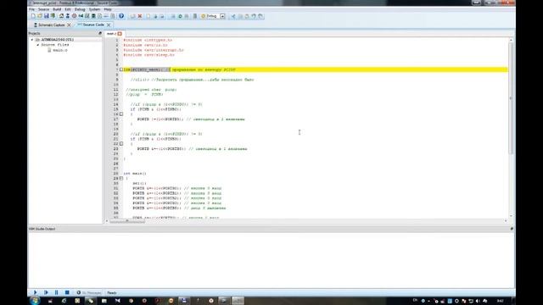Click the vertical scrollbar of code editor
543x305 pixels.
pos(511,98)
